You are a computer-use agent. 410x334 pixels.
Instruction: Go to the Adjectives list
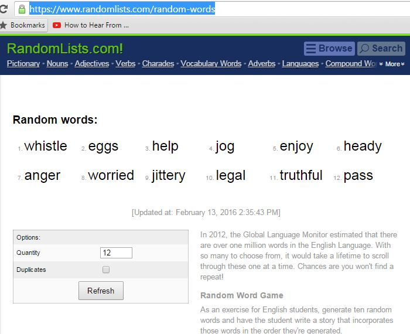[92, 63]
